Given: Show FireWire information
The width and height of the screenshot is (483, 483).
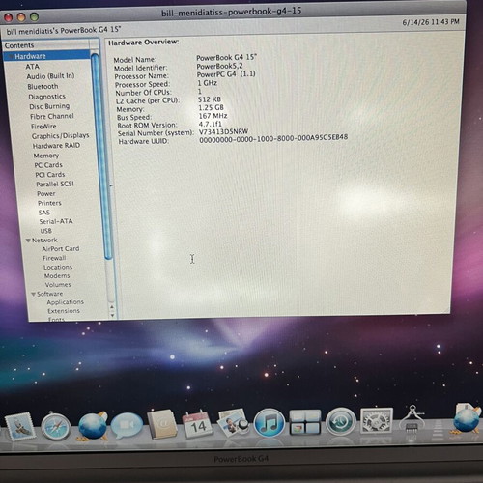Looking at the screenshot, I should point(43,127).
